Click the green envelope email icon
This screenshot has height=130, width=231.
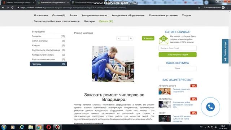click(164, 40)
